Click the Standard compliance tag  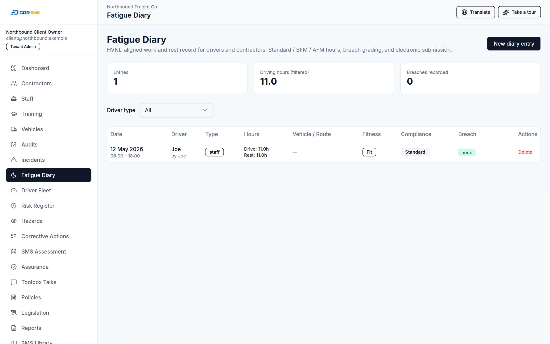coord(415,152)
